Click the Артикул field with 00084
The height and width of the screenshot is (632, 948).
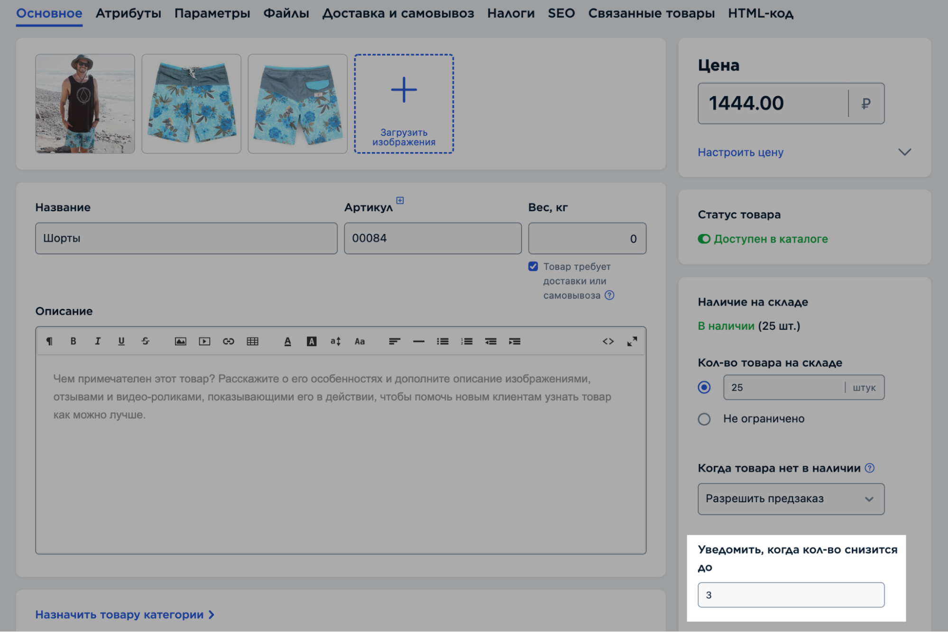(x=433, y=238)
